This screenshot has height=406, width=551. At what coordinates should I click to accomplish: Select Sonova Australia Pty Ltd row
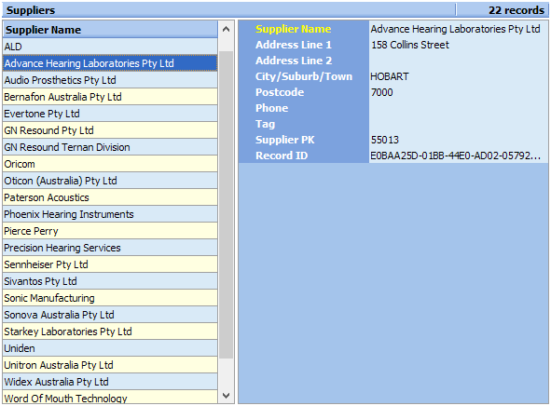pos(110,315)
